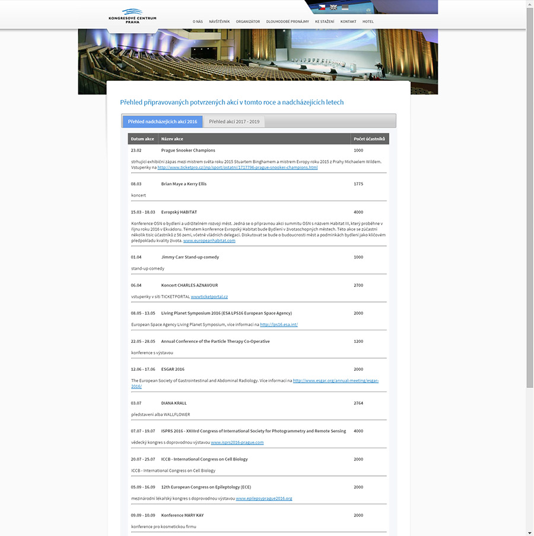Click the ESGAR 2016 event name
The image size is (534, 536).
pyautogui.click(x=173, y=369)
